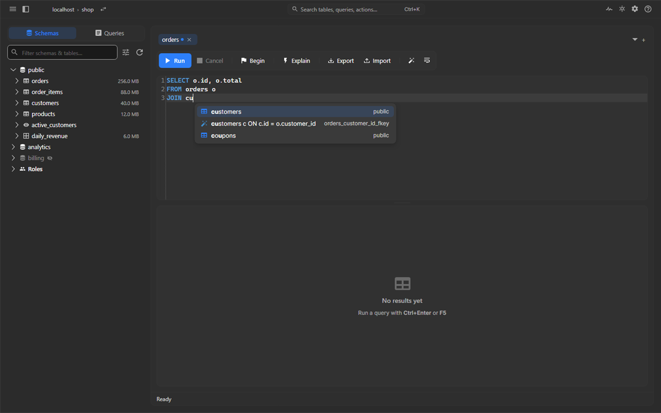Click the Cancel button

pyautogui.click(x=210, y=61)
